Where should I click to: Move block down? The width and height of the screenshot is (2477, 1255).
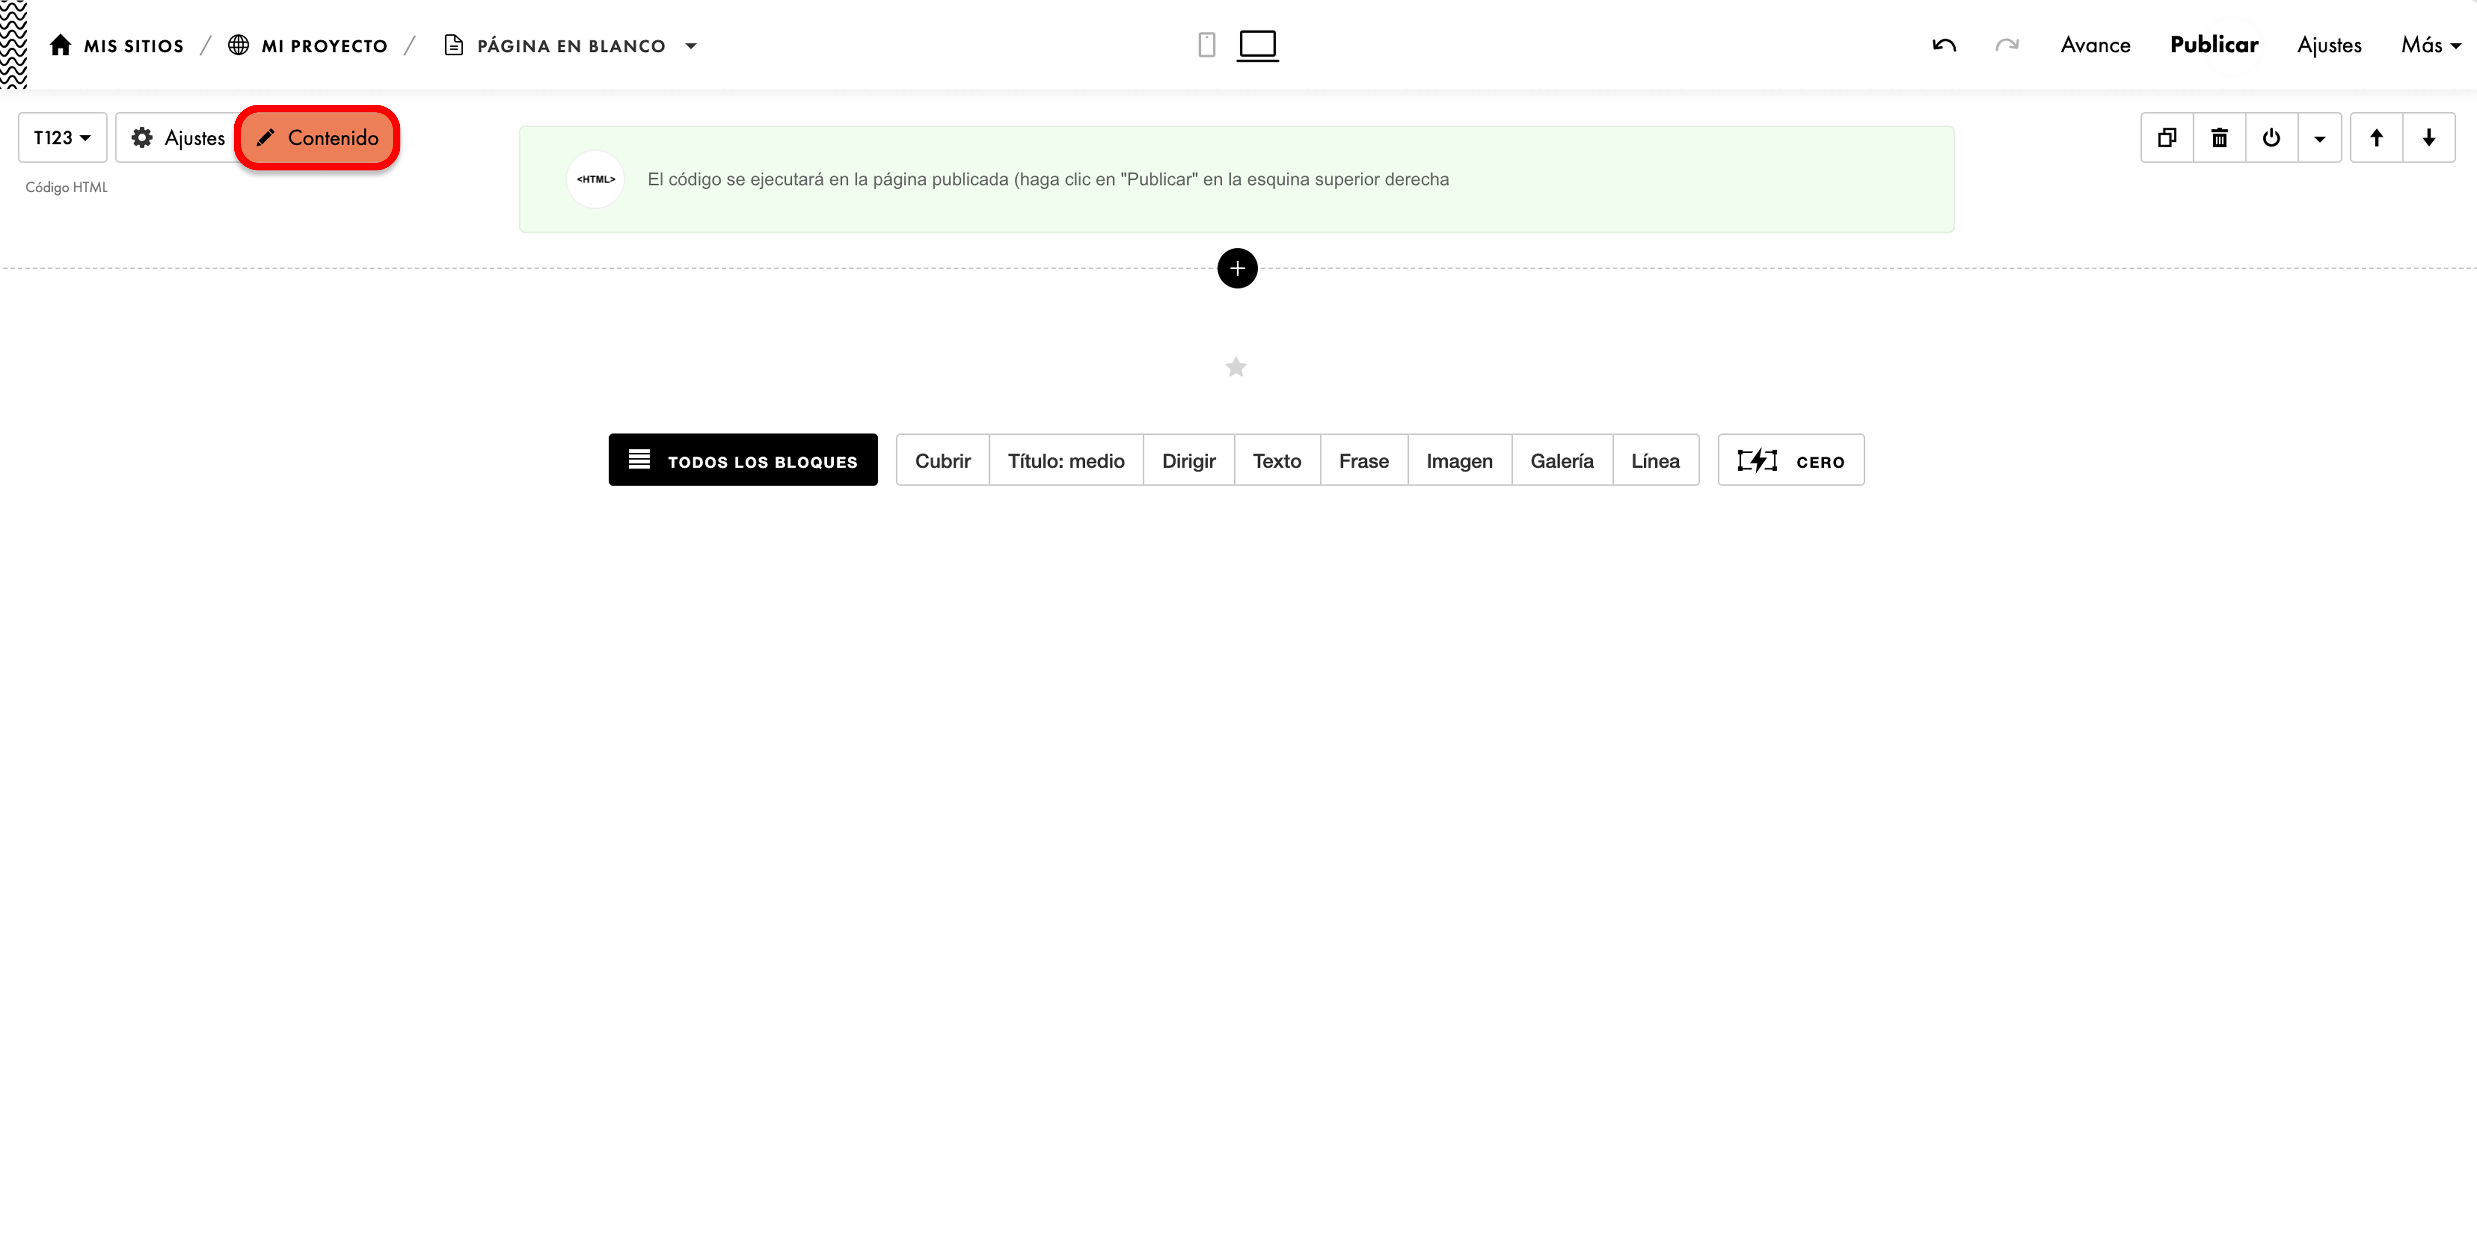click(x=2429, y=137)
